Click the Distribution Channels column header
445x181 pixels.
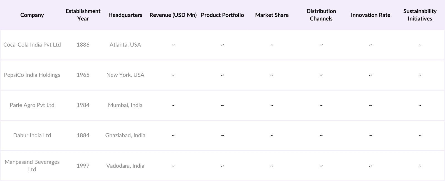321,15
